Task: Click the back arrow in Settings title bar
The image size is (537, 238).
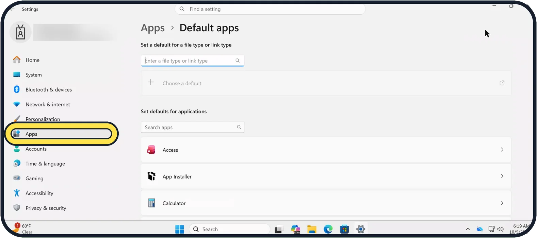Action: (x=12, y=9)
